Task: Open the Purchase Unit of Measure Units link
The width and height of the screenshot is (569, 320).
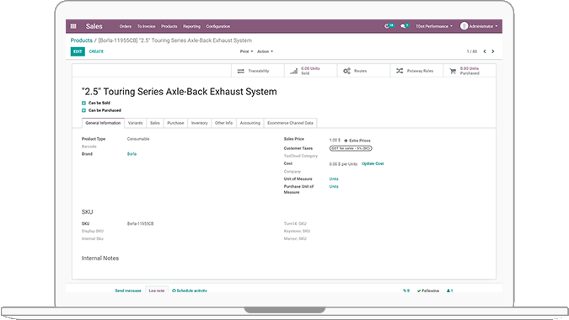Action: tap(334, 186)
